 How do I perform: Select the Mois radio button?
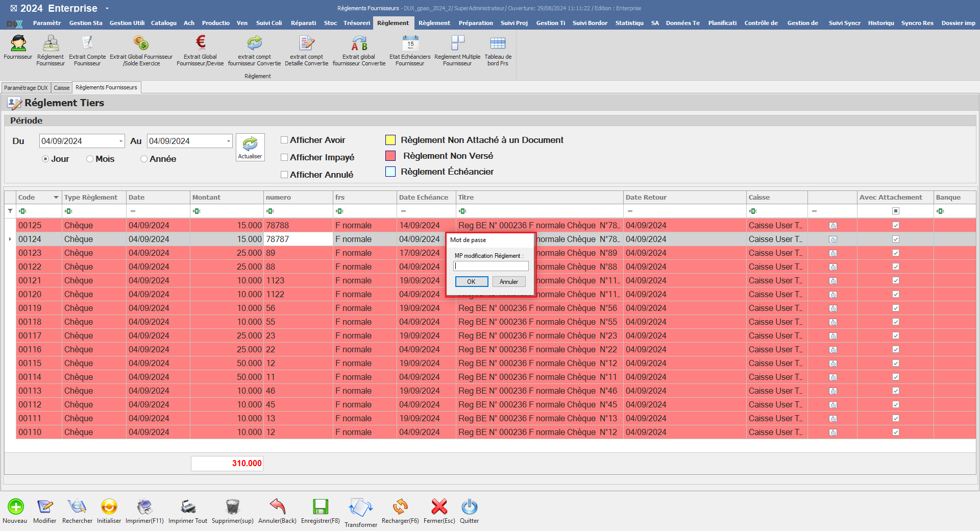90,159
